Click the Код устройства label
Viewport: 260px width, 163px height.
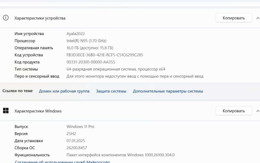(x=29, y=55)
